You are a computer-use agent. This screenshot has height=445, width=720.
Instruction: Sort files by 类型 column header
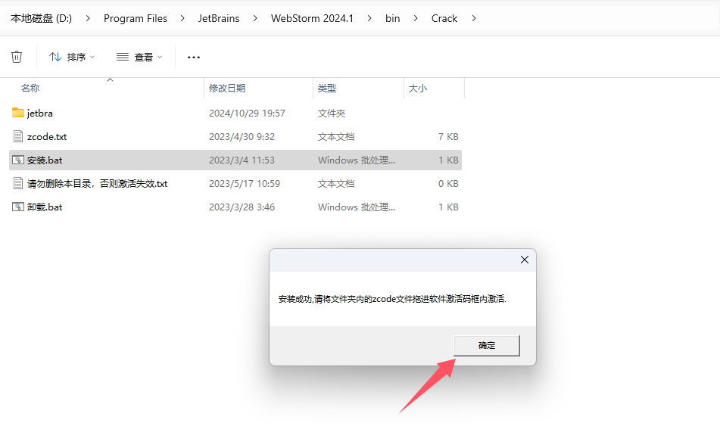(x=327, y=89)
